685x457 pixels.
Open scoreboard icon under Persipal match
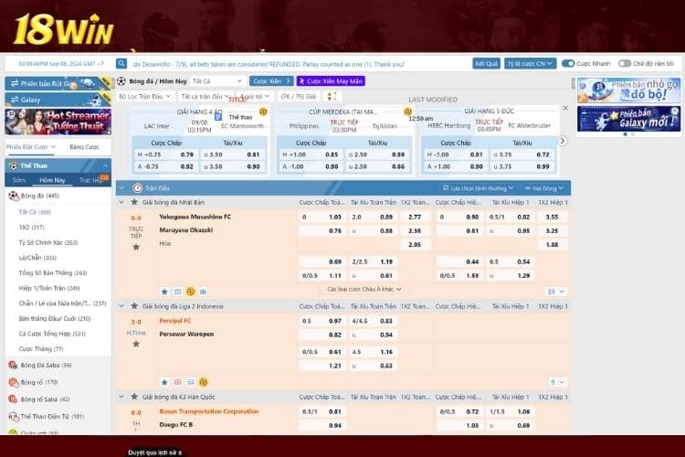tap(178, 382)
